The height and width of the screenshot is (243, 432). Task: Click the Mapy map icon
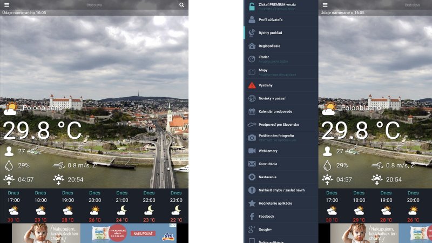point(252,72)
